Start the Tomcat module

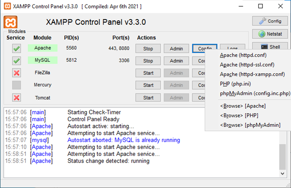click(x=148, y=98)
